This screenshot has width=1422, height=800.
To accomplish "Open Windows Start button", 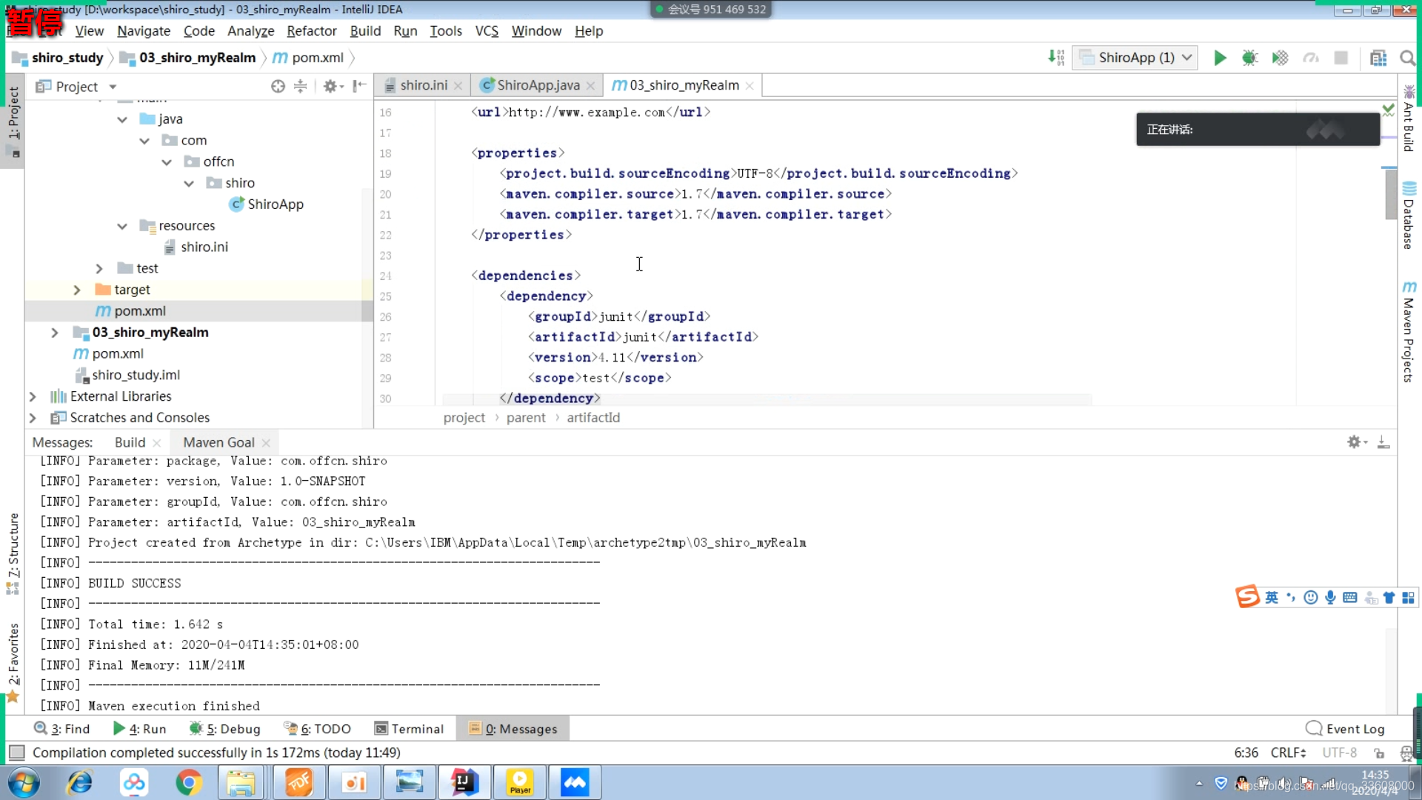I will click(24, 782).
